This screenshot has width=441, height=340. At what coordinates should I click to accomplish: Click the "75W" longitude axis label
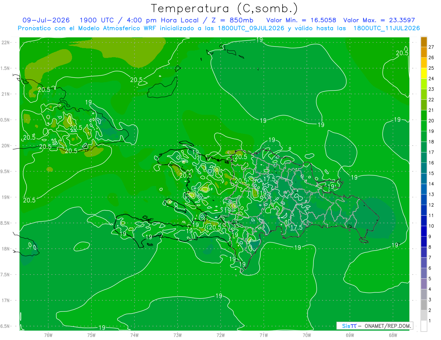[92, 335]
